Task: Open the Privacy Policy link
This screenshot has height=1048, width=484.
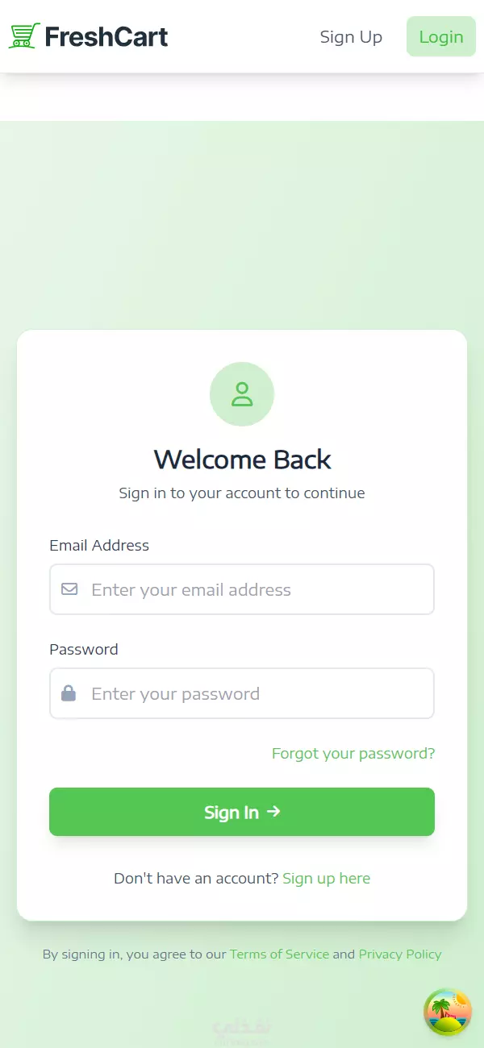Action: point(400,954)
